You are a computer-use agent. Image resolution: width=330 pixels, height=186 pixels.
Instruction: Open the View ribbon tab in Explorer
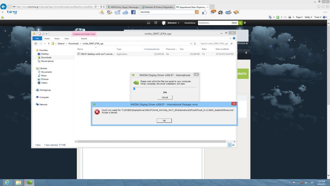point(67,39)
